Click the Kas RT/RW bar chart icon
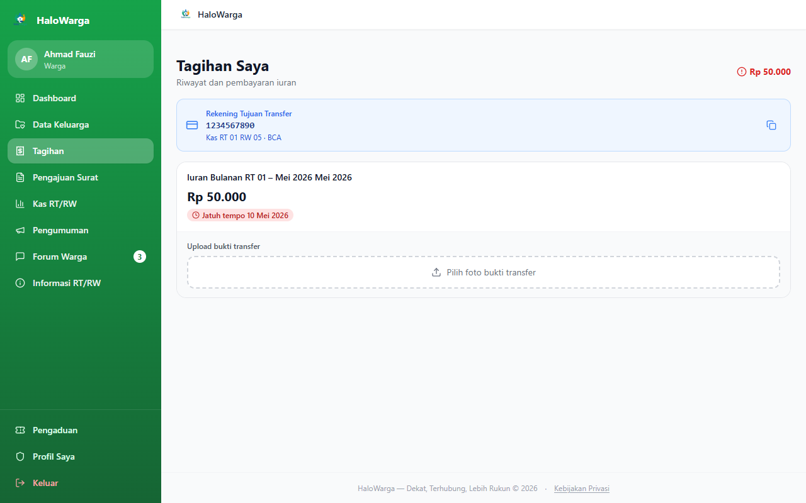The width and height of the screenshot is (806, 503). pyautogui.click(x=20, y=204)
